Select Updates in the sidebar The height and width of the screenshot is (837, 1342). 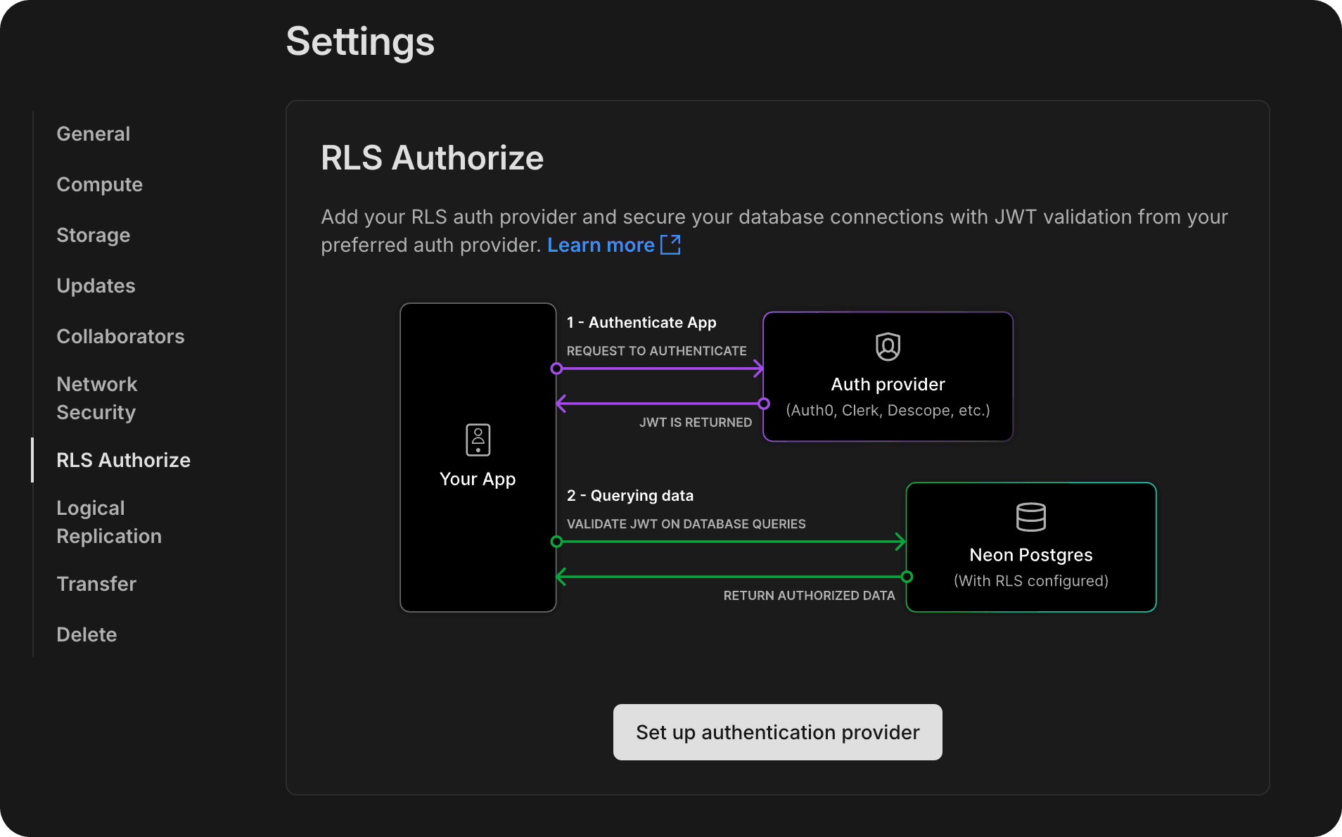pos(96,286)
